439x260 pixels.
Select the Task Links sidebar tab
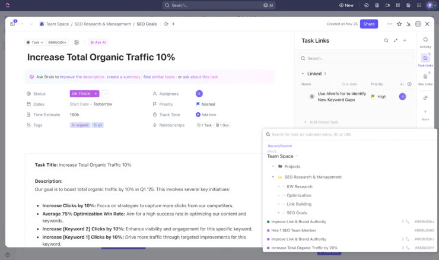click(x=425, y=59)
